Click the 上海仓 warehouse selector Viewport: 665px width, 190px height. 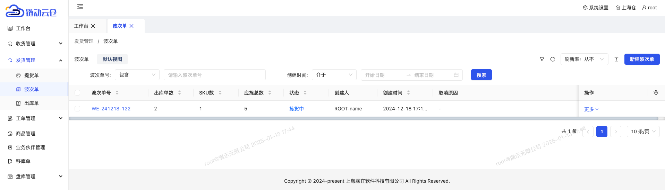coord(626,8)
